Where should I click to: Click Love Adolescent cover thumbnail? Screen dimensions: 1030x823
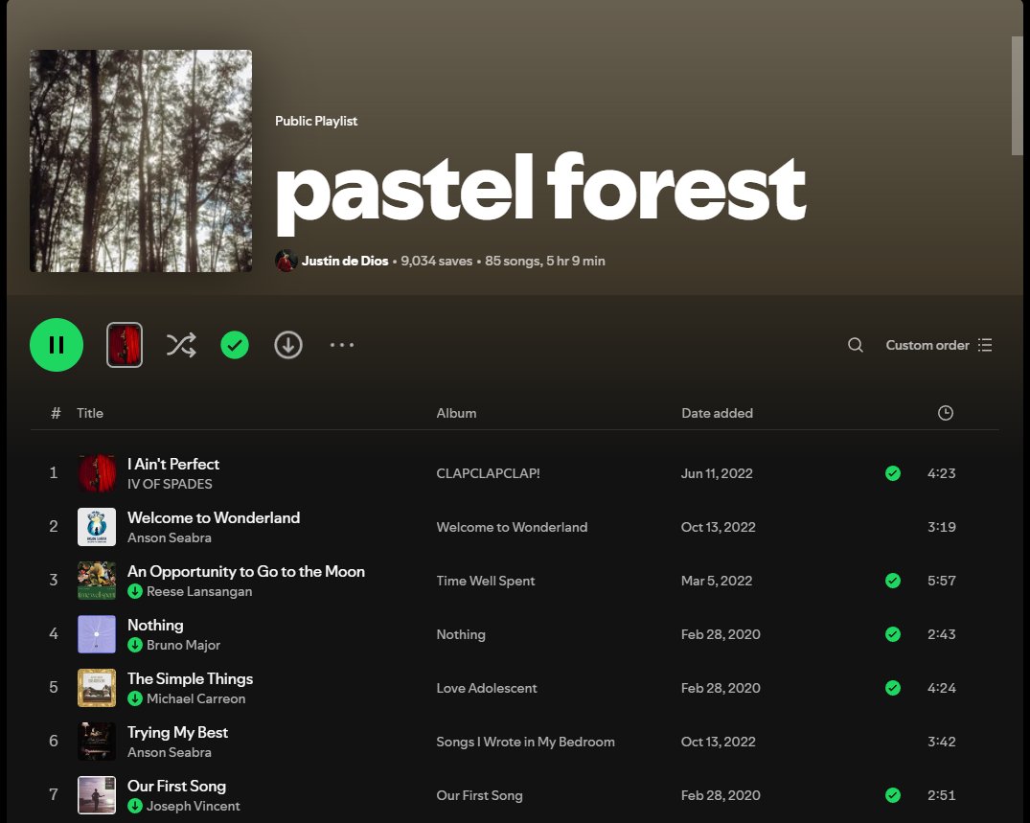coord(97,688)
